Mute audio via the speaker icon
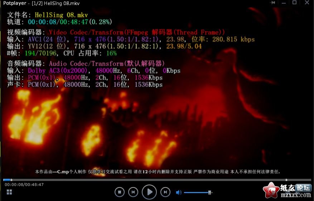Viewport: 314px width, 201px height. point(178,192)
